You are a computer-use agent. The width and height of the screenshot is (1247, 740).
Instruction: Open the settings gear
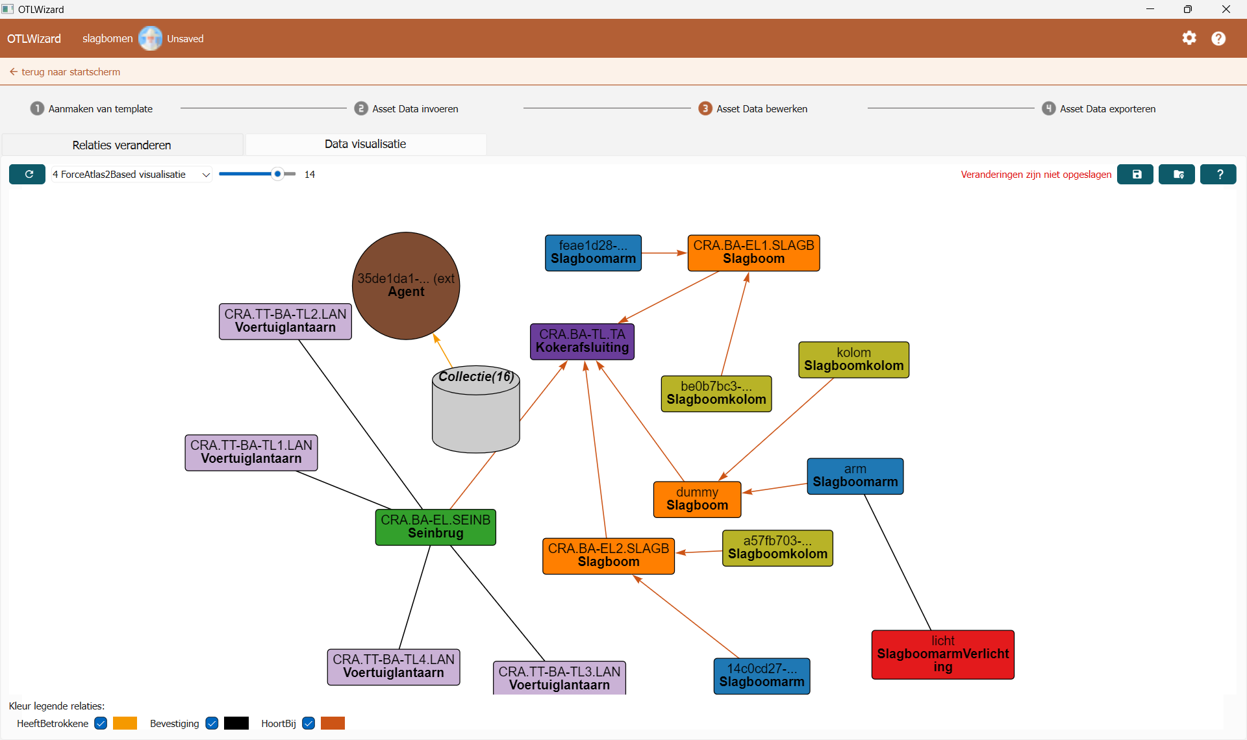(x=1190, y=38)
